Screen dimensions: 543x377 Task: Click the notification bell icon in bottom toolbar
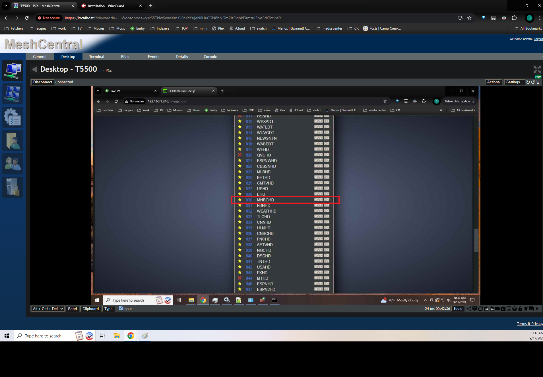pyautogui.click(x=526, y=309)
